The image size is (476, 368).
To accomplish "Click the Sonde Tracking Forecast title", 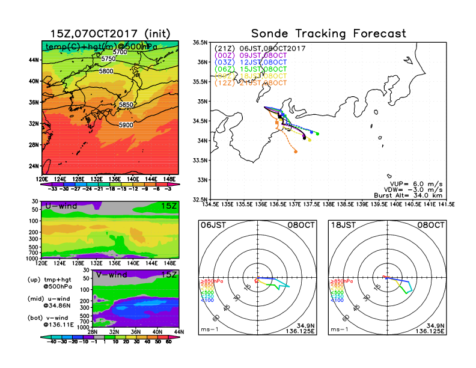I will (328, 34).
